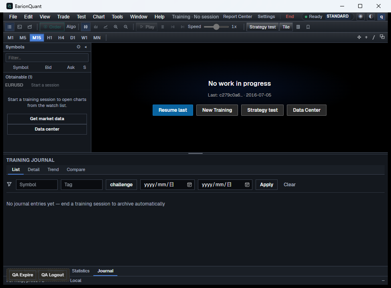Click the overlapping windows icon

(x=382, y=37)
